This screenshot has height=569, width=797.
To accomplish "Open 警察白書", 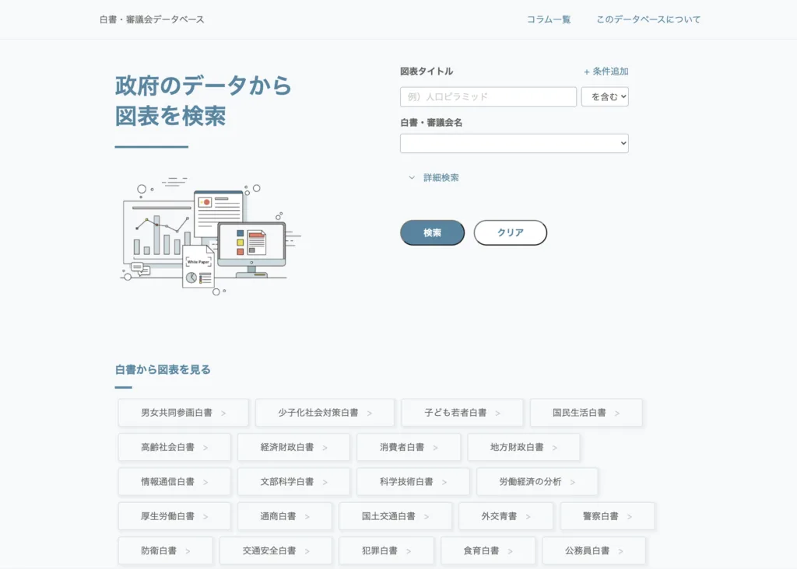I will click(x=607, y=516).
